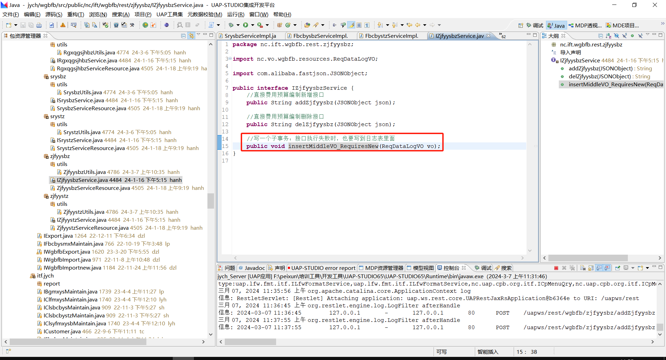Open the Display Selected Console dropdown
The height and width of the screenshot is (360, 666).
[633, 268]
